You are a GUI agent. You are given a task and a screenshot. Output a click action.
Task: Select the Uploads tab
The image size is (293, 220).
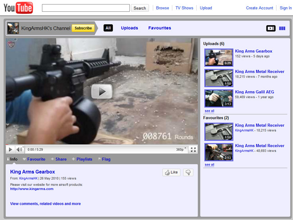coord(129,28)
